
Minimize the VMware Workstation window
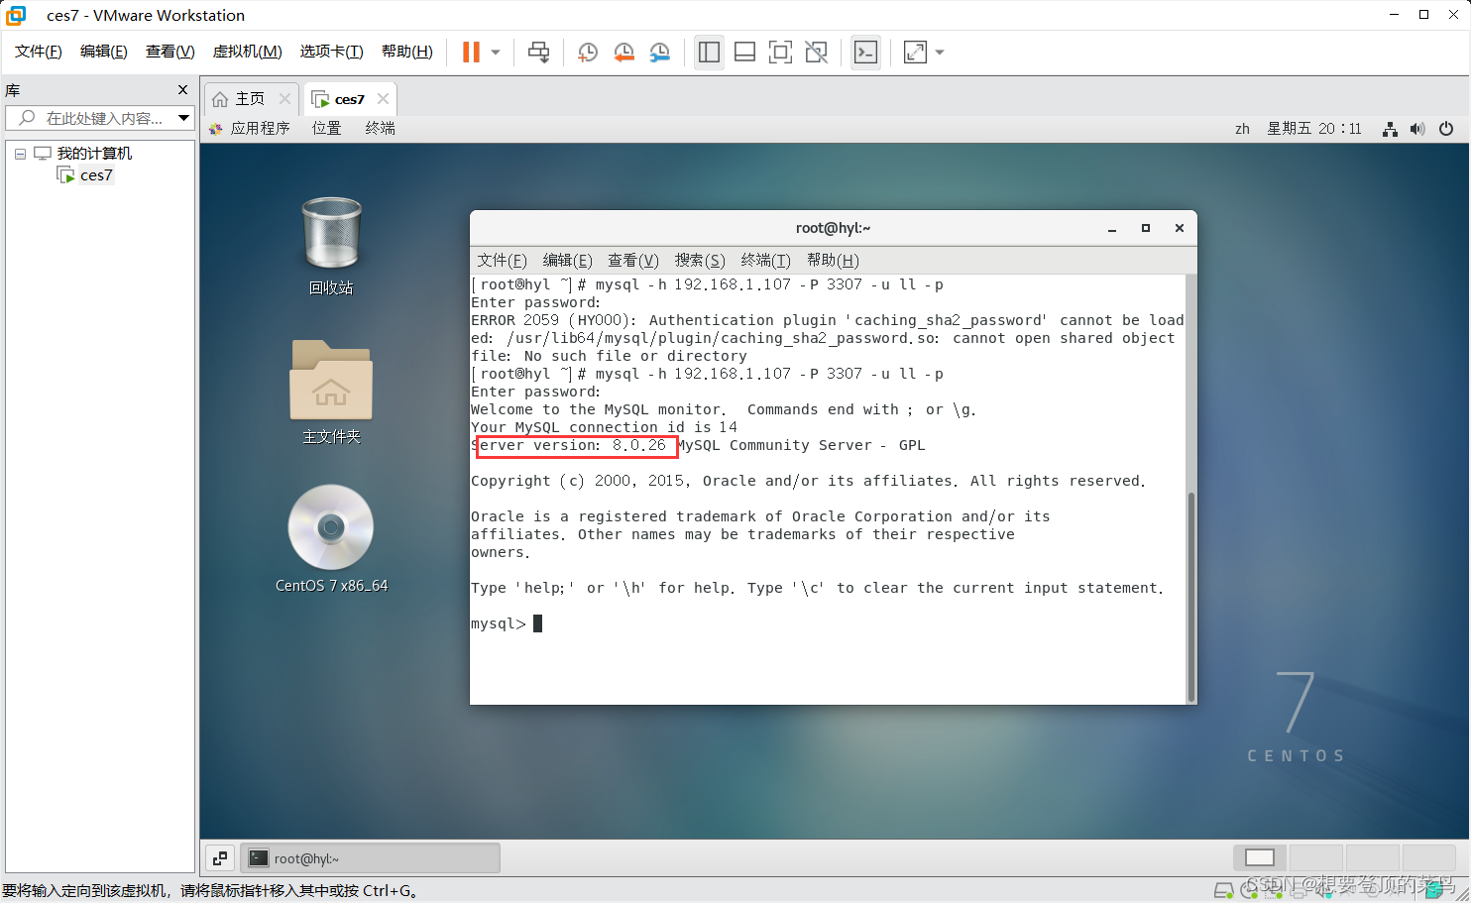[1394, 15]
